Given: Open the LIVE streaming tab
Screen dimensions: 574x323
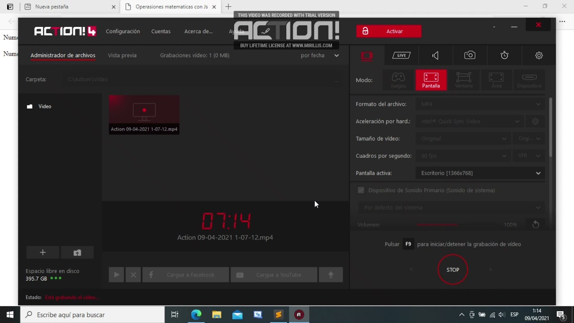Looking at the screenshot, I should coord(401,55).
